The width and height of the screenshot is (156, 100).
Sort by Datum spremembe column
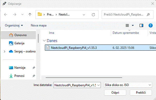click(126, 33)
